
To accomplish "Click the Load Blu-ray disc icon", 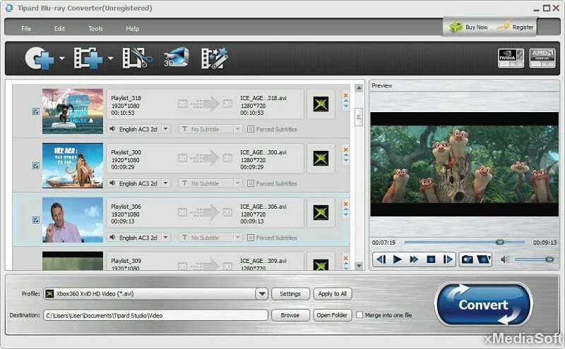I will tap(39, 59).
